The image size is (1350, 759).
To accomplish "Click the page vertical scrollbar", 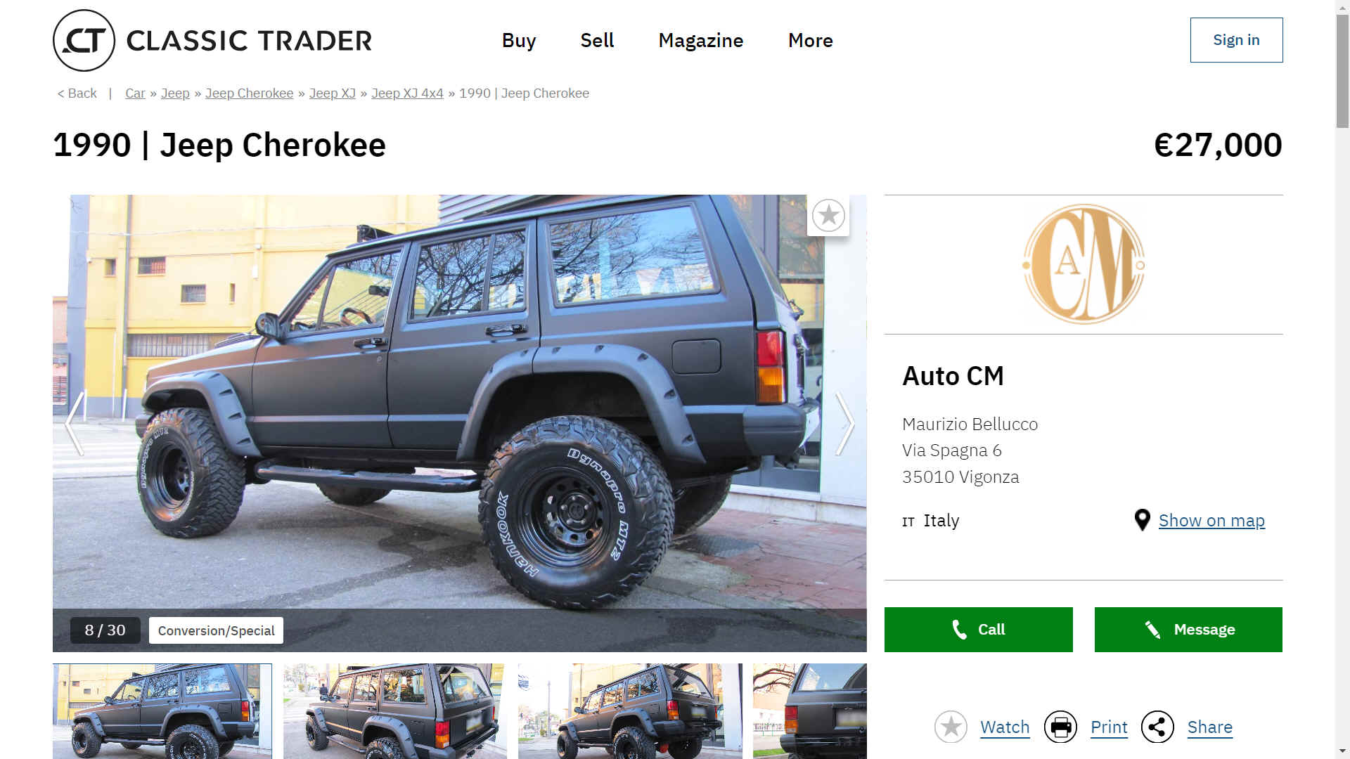I will pos(1342,379).
